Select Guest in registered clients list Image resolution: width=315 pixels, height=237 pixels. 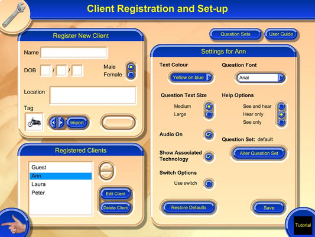tap(60, 167)
